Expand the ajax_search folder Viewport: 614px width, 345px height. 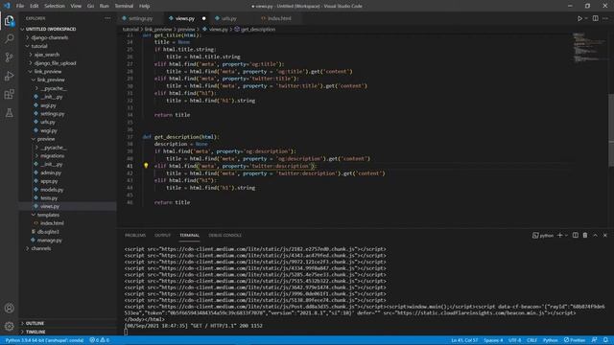click(47, 55)
